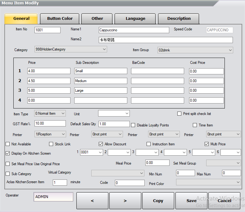
Task: Enable Set Meal Price Use Original Price
Action: click(8, 164)
